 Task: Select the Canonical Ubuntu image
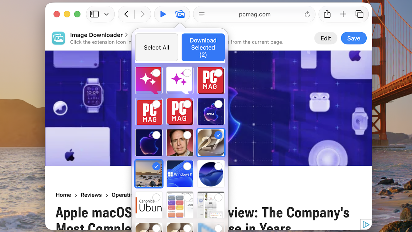click(x=149, y=205)
